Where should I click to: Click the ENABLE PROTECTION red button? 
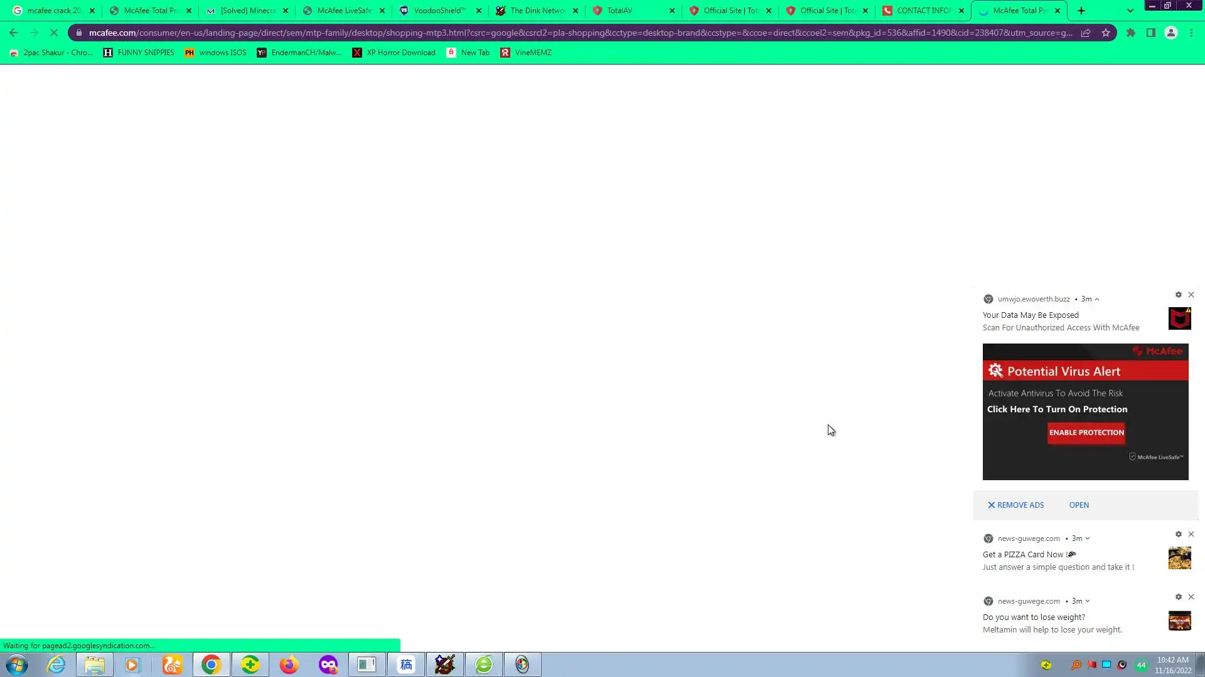click(x=1086, y=433)
